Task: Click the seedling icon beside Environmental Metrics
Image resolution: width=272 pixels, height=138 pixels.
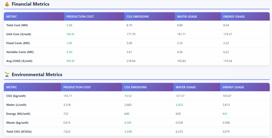Action: click(7, 75)
